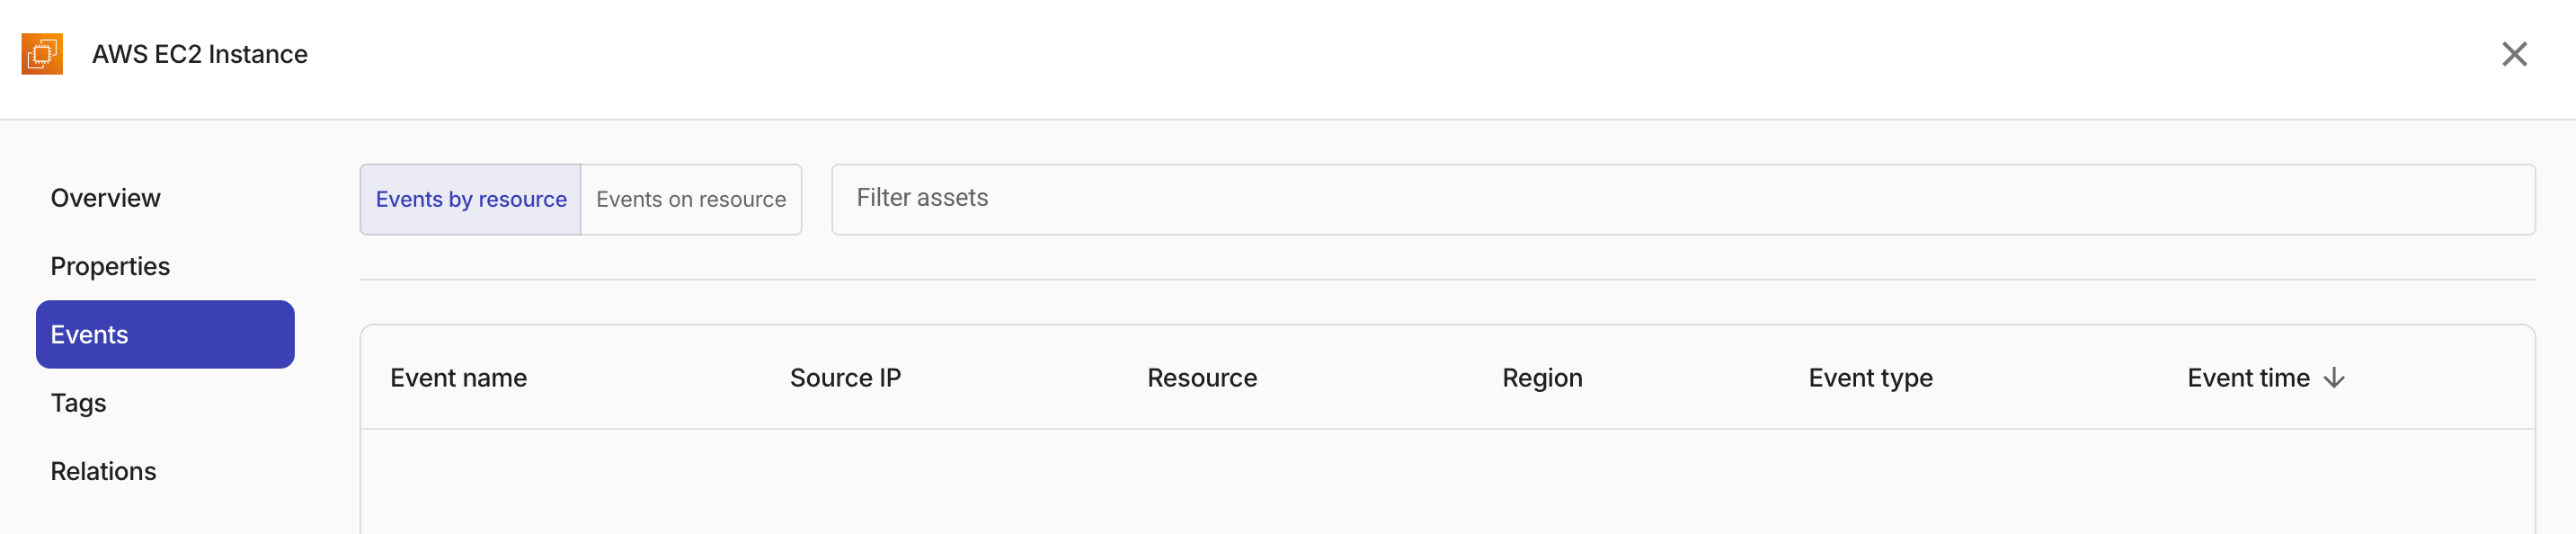
Task: Sort the table by Source IP
Action: [845, 378]
